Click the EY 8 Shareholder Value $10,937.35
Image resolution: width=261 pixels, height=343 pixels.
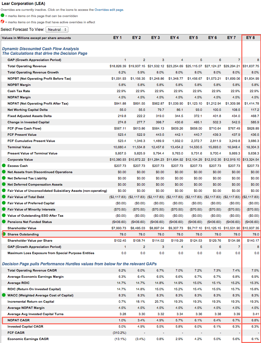click(251, 228)
